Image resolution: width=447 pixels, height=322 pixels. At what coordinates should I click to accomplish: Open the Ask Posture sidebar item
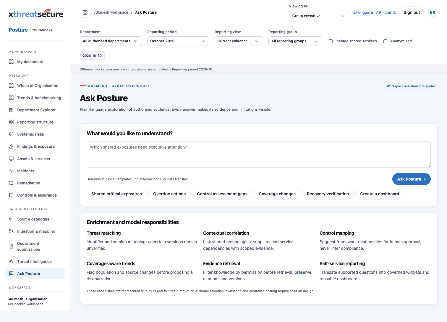[x=35, y=273]
